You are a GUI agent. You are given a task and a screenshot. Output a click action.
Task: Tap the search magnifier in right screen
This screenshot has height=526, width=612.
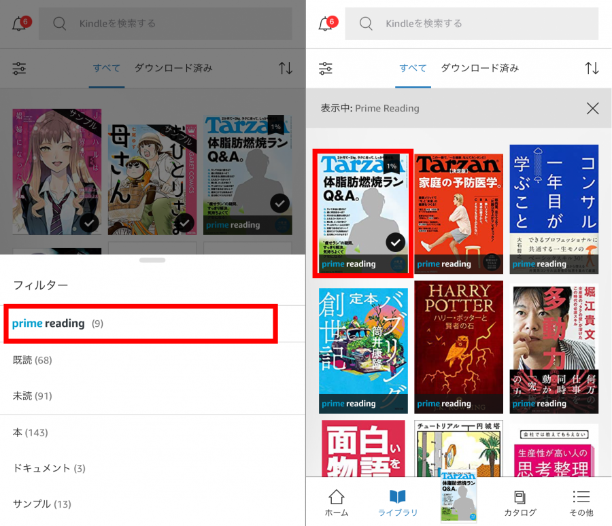[366, 23]
